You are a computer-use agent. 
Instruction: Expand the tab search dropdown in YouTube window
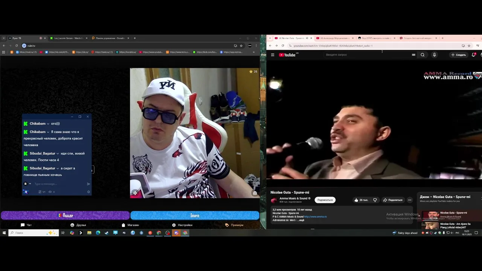coord(270,38)
